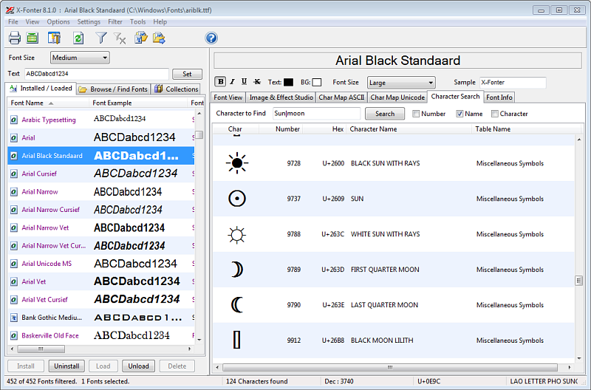Viewport: 591px width, 390px height.
Task: Switch to Collections tab
Action: [176, 89]
